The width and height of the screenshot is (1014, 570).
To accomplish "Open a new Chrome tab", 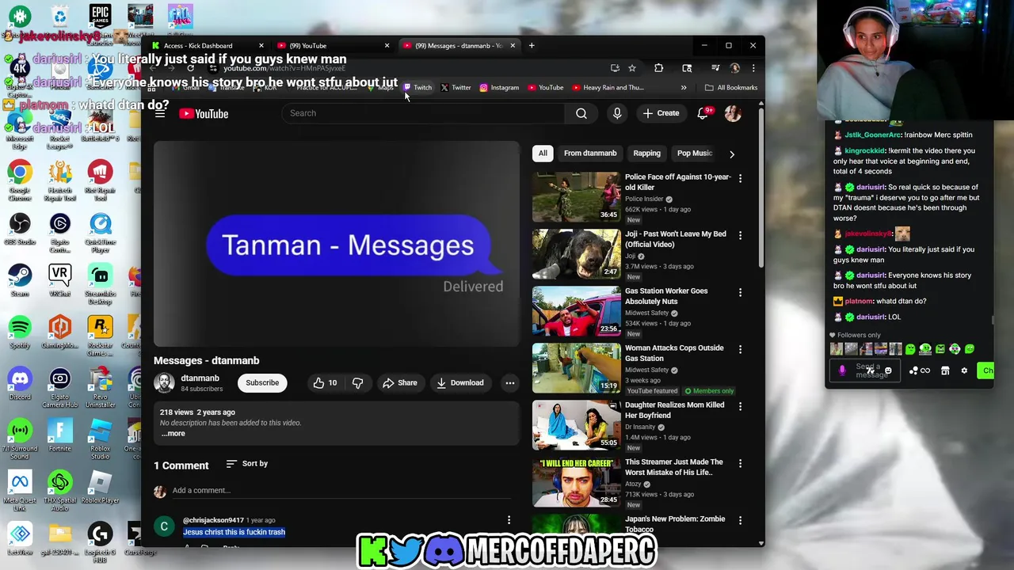I will click(x=532, y=45).
